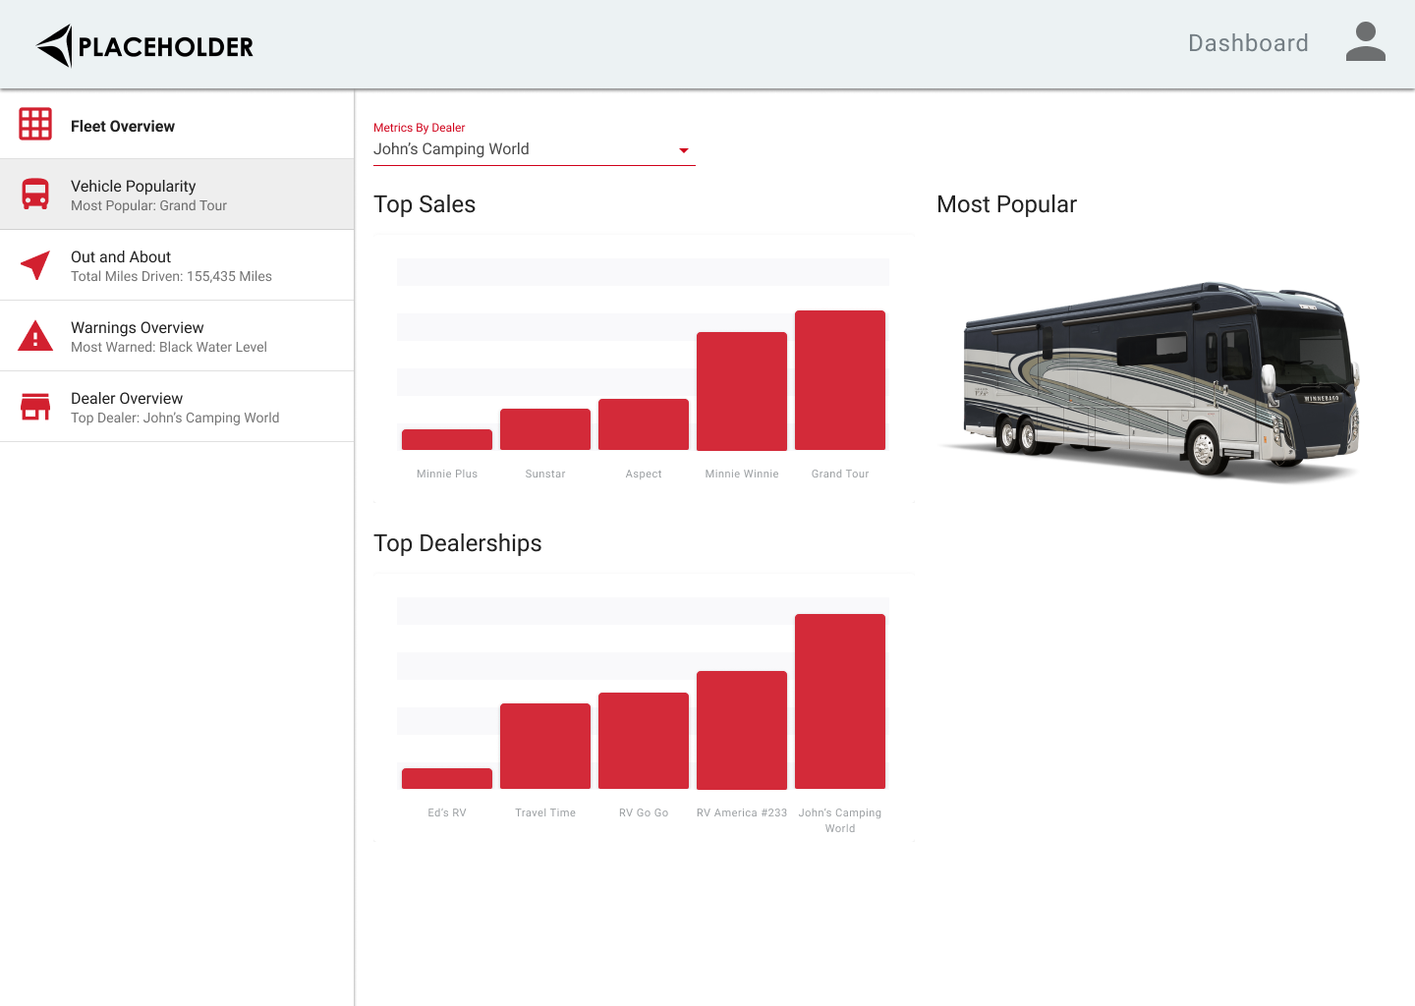
Task: Click the Placeholder logo icon
Action: [x=54, y=43]
